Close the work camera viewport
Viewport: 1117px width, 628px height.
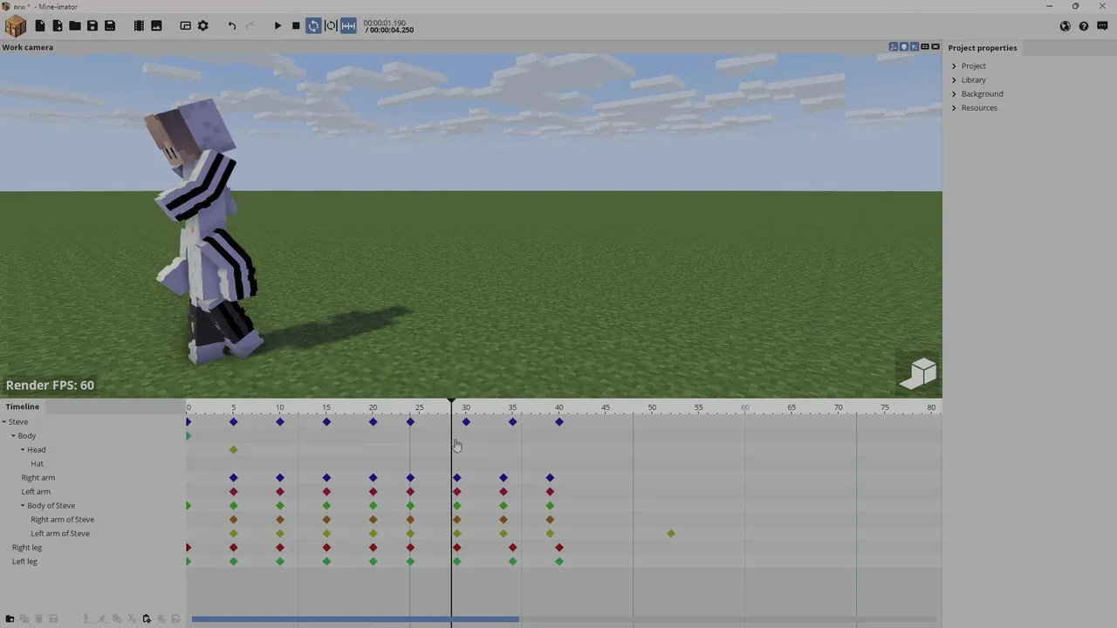point(935,47)
